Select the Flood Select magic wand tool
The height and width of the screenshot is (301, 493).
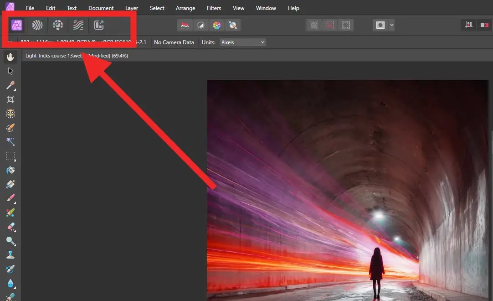(10, 142)
